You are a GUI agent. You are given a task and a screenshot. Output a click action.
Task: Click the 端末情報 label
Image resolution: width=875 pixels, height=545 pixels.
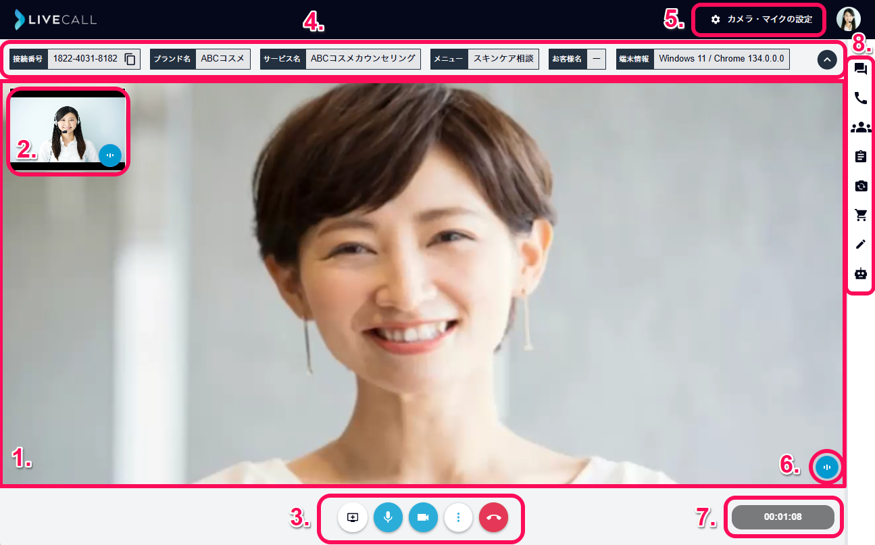tap(634, 59)
